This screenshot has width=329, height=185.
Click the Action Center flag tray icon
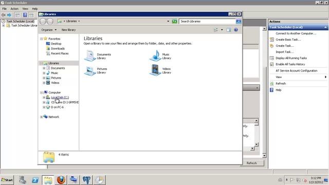point(292,180)
